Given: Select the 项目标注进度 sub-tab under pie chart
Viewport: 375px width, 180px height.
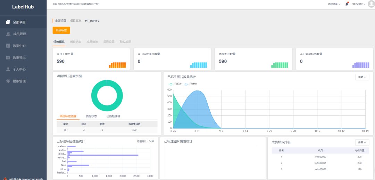Looking at the screenshot, I should point(68,116).
